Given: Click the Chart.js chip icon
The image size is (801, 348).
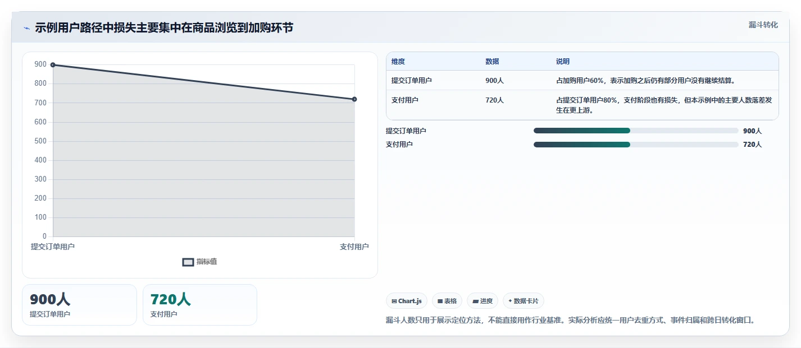Looking at the screenshot, I should coord(394,301).
